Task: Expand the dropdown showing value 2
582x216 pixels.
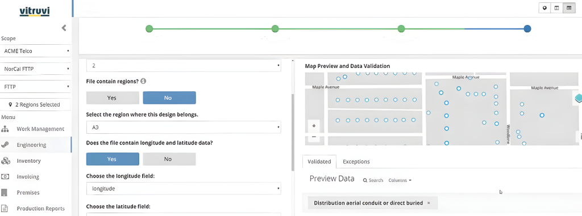Action: click(x=184, y=66)
